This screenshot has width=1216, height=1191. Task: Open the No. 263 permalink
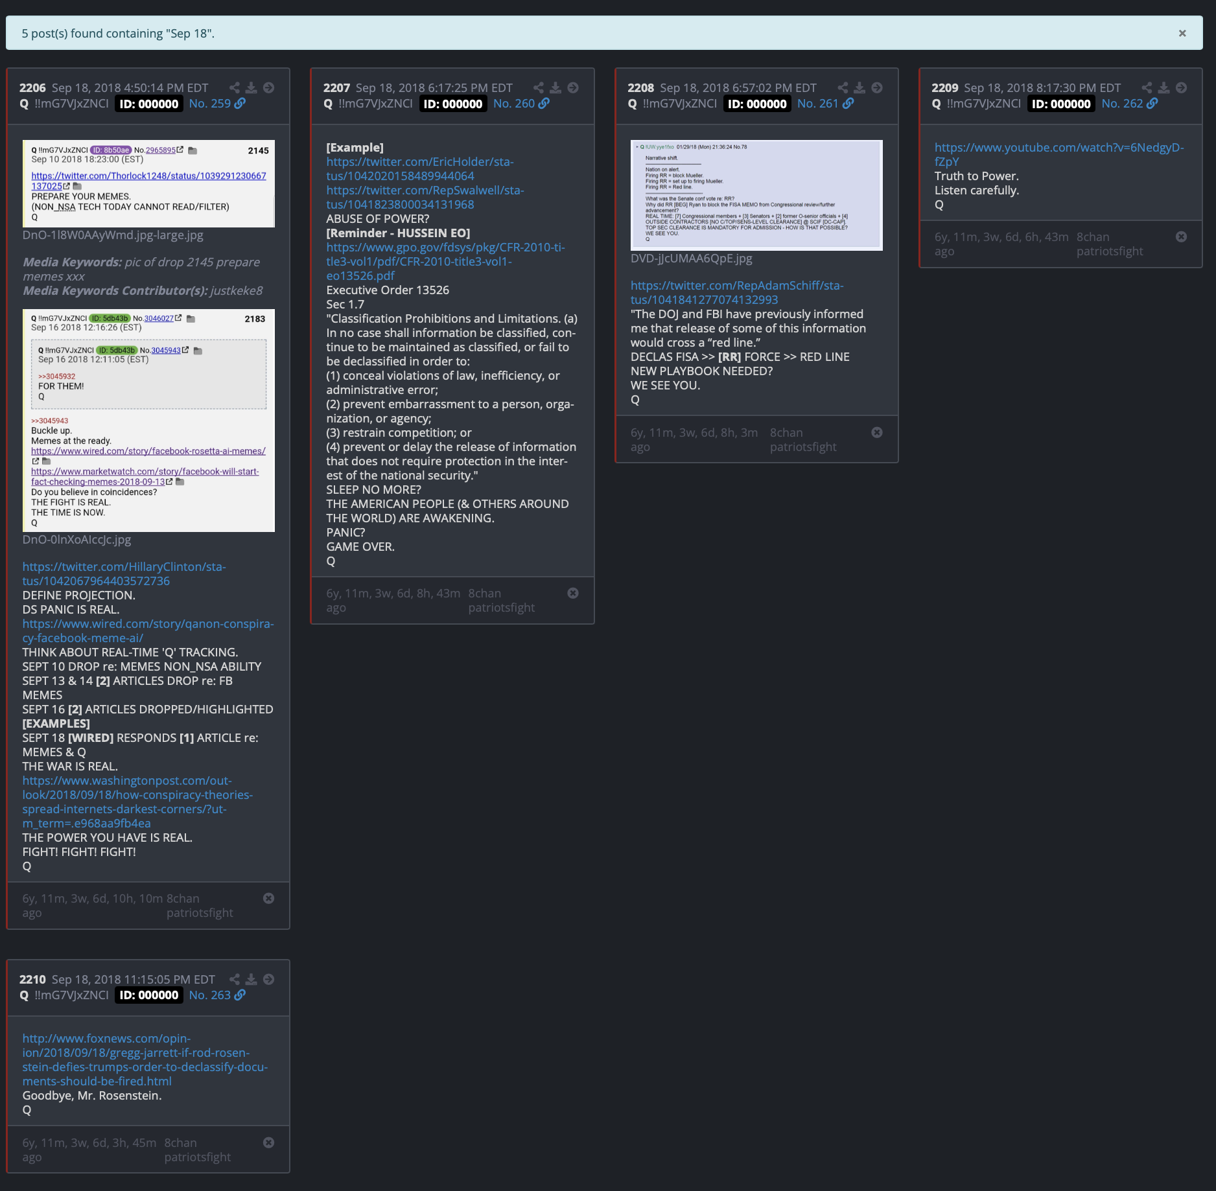pos(217,995)
